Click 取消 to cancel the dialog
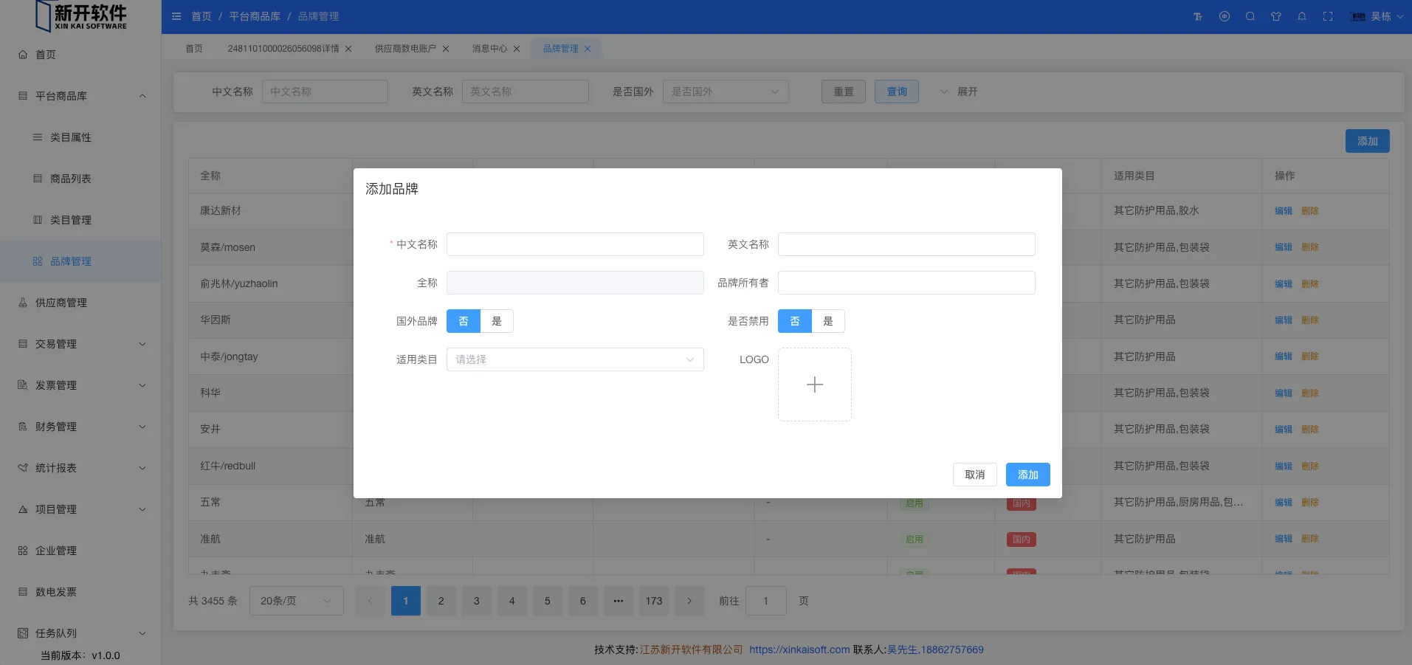This screenshot has width=1412, height=665. click(x=974, y=475)
